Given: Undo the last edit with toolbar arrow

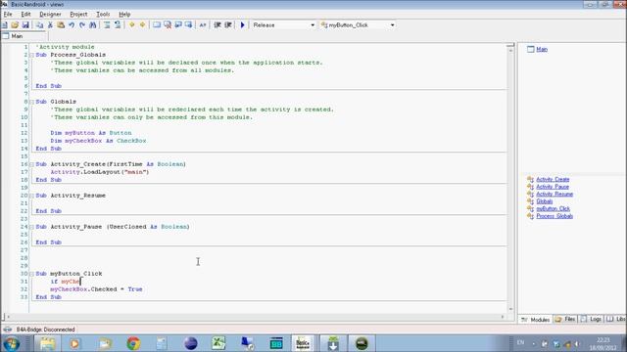Looking at the screenshot, I should [72, 25].
